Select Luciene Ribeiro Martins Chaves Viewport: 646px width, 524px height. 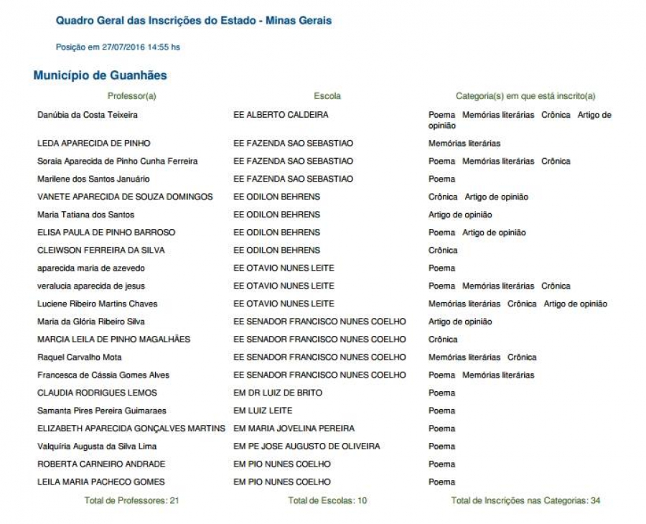pyautogui.click(x=97, y=304)
